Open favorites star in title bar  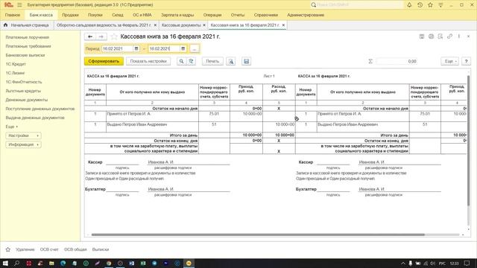(430, 5)
